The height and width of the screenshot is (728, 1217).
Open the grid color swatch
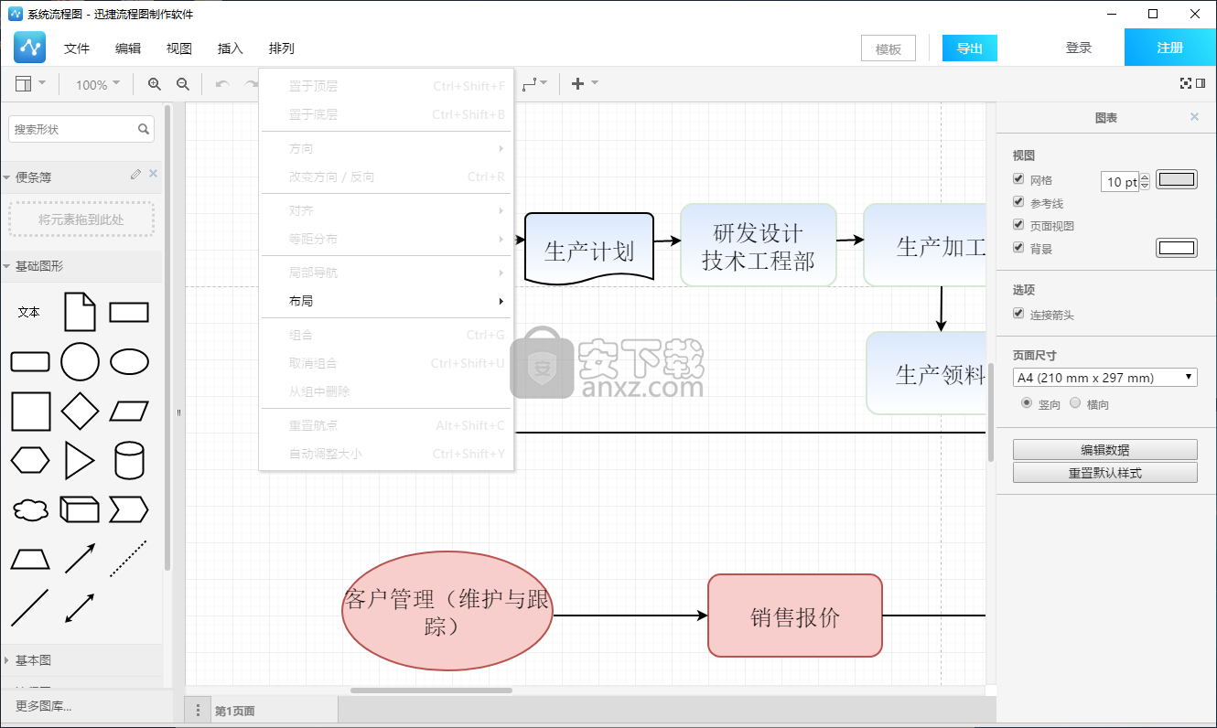(1177, 179)
